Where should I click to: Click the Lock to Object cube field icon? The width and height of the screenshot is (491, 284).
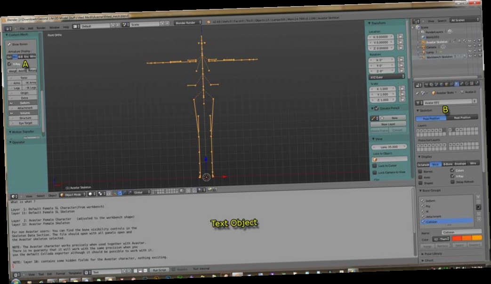pyautogui.click(x=375, y=159)
